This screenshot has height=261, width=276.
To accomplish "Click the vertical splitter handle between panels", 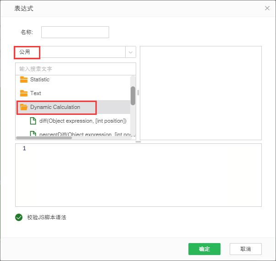I will 138,92.
